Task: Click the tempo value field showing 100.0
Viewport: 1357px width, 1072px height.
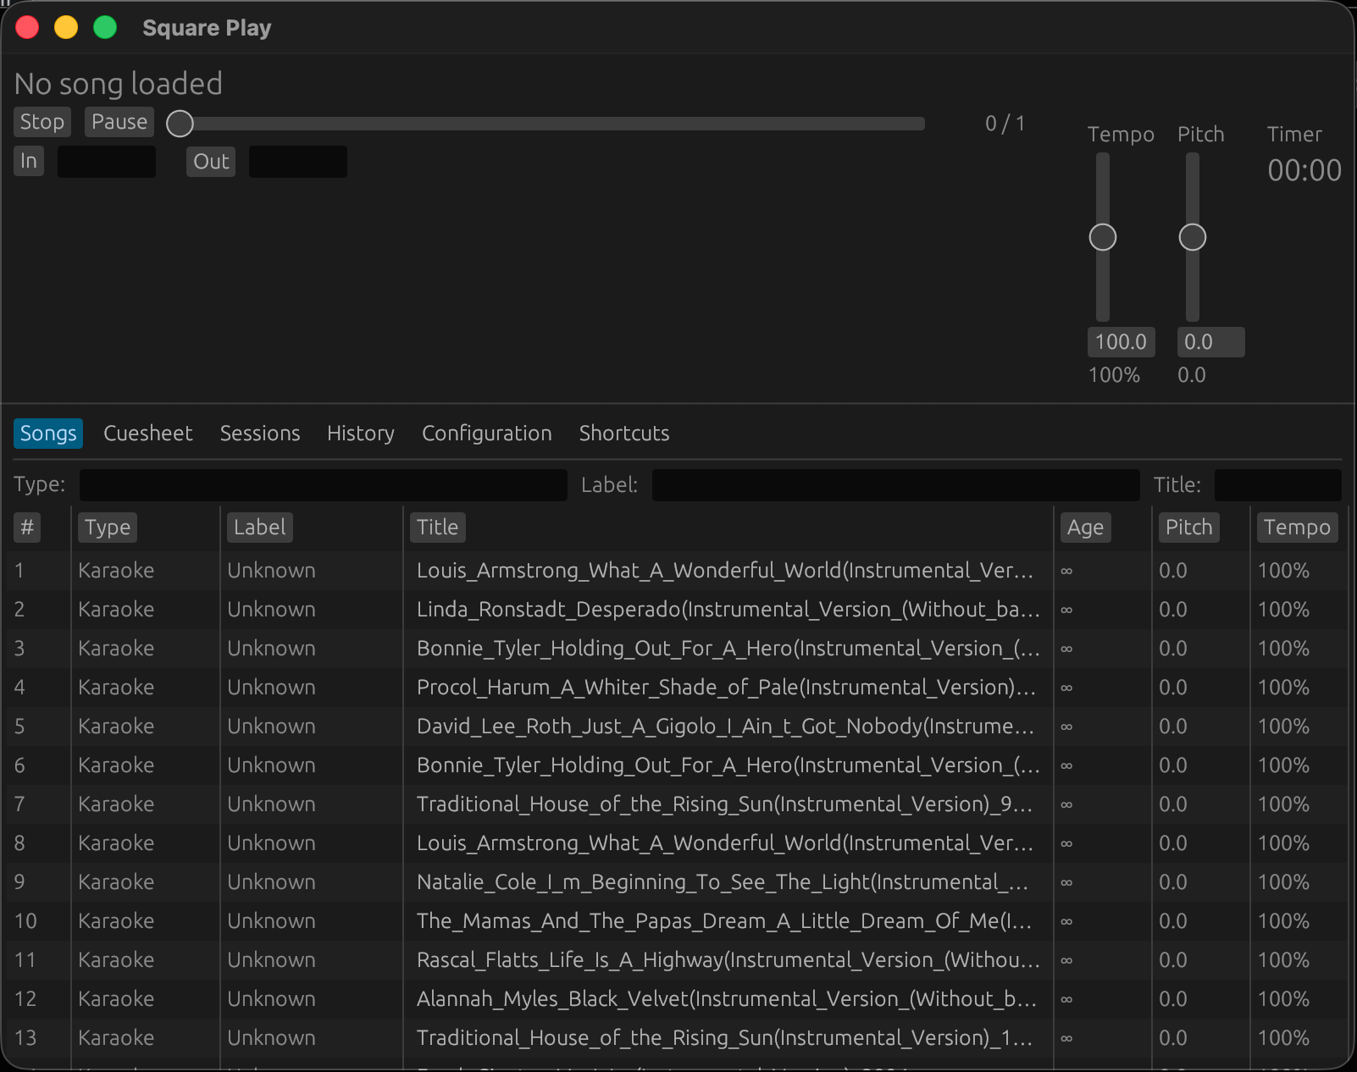Action: 1120,342
